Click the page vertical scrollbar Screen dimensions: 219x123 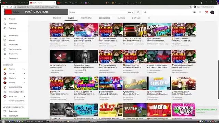[218, 80]
